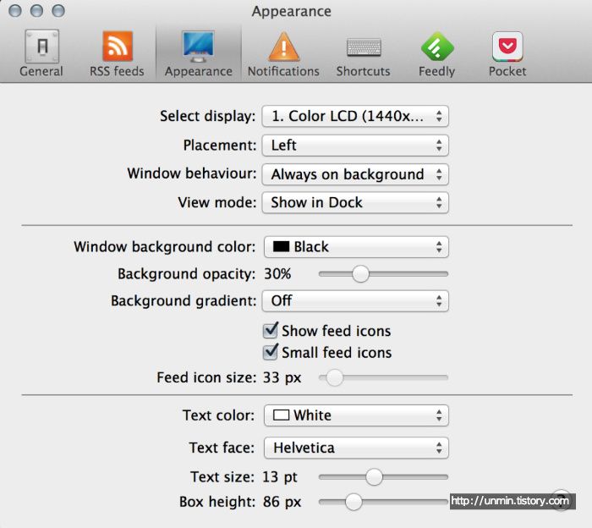Click the Text size slider
This screenshot has width=592, height=528.
pyautogui.click(x=383, y=477)
